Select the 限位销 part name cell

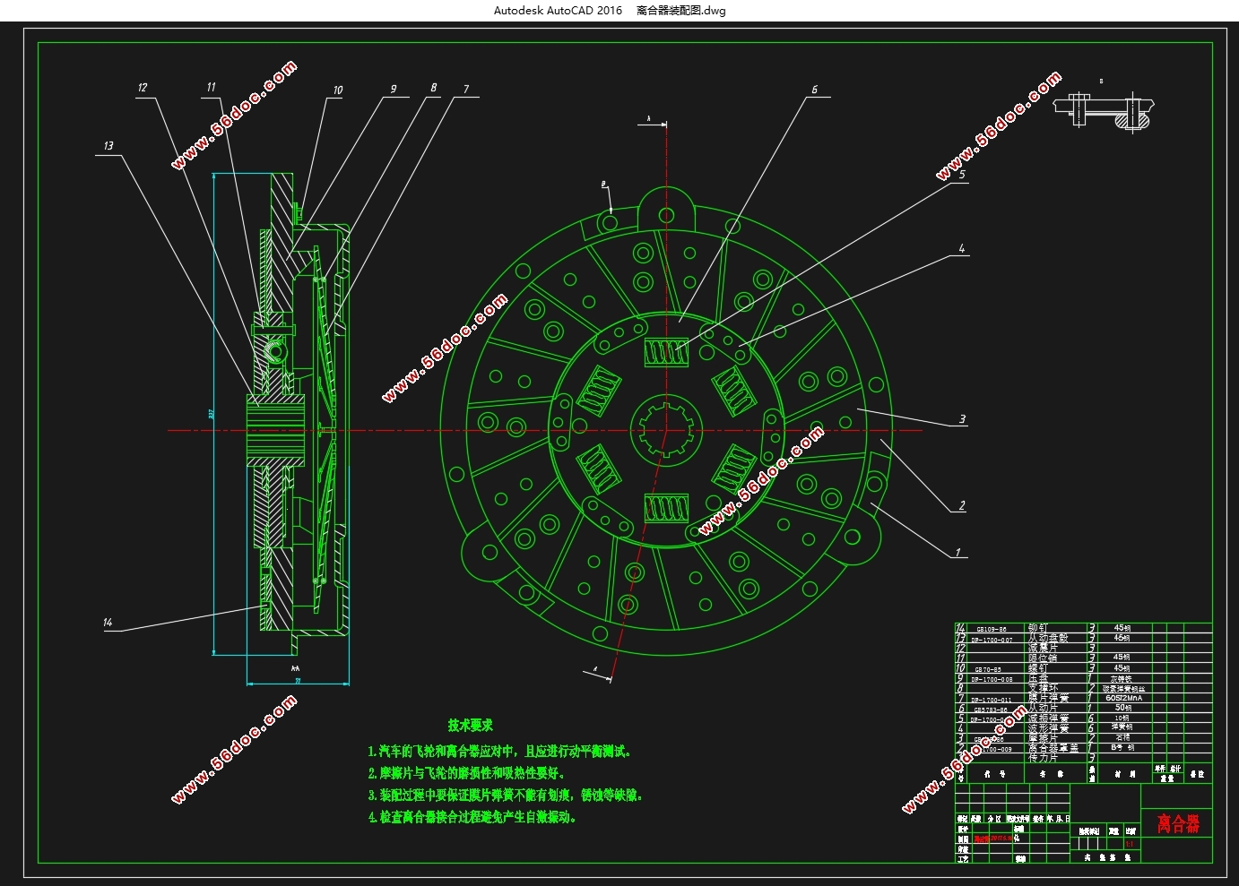click(1043, 658)
